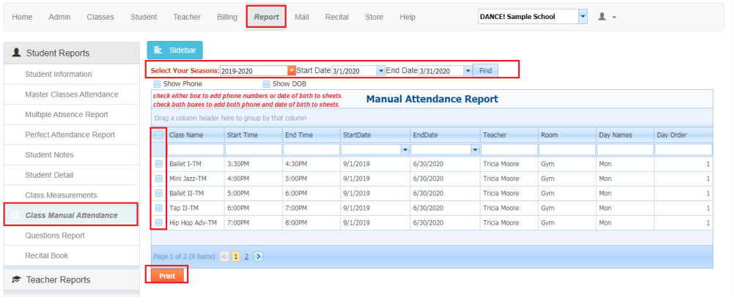Go to page 2 of results

pos(246,256)
